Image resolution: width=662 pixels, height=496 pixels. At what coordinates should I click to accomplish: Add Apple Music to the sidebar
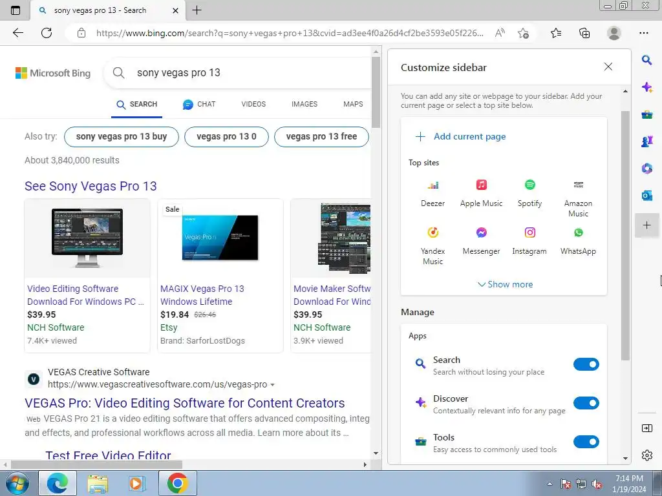(481, 193)
